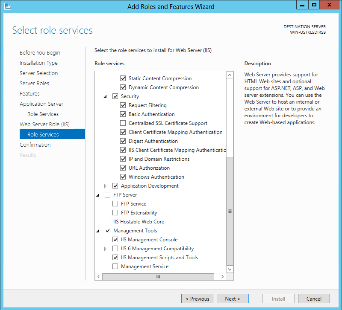This screenshot has height=310, width=342.
Task: Uncheck Digest Authentication
Action: [123, 141]
